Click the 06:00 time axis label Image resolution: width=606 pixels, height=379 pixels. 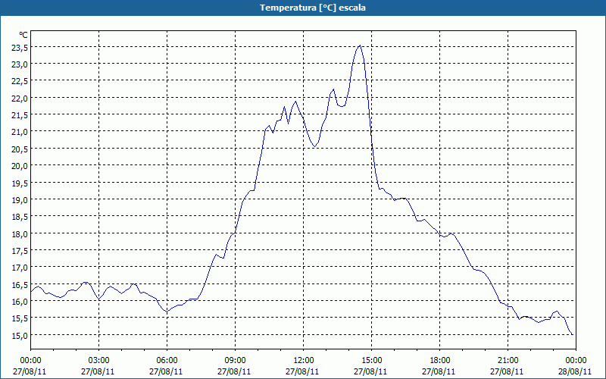pos(167,361)
